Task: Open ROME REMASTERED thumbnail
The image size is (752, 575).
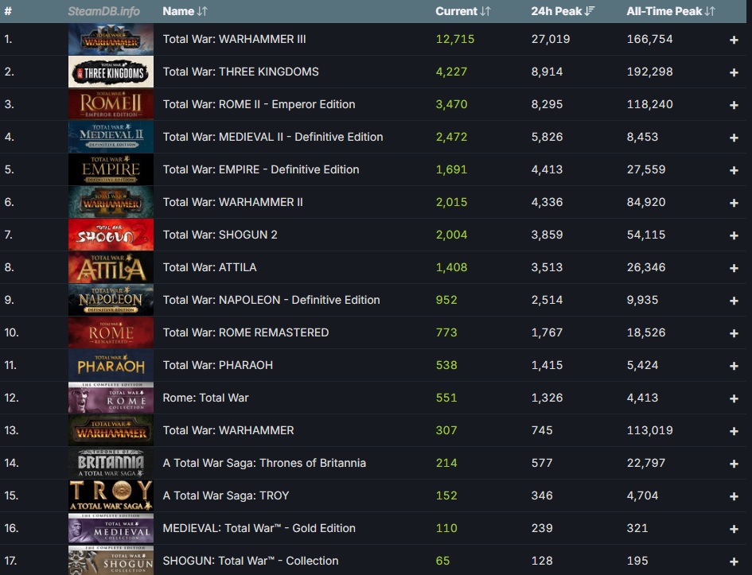Action: [111, 332]
